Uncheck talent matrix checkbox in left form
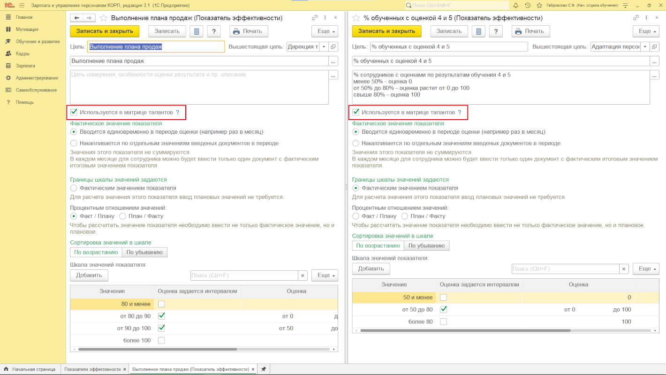666x375 pixels. [x=74, y=112]
